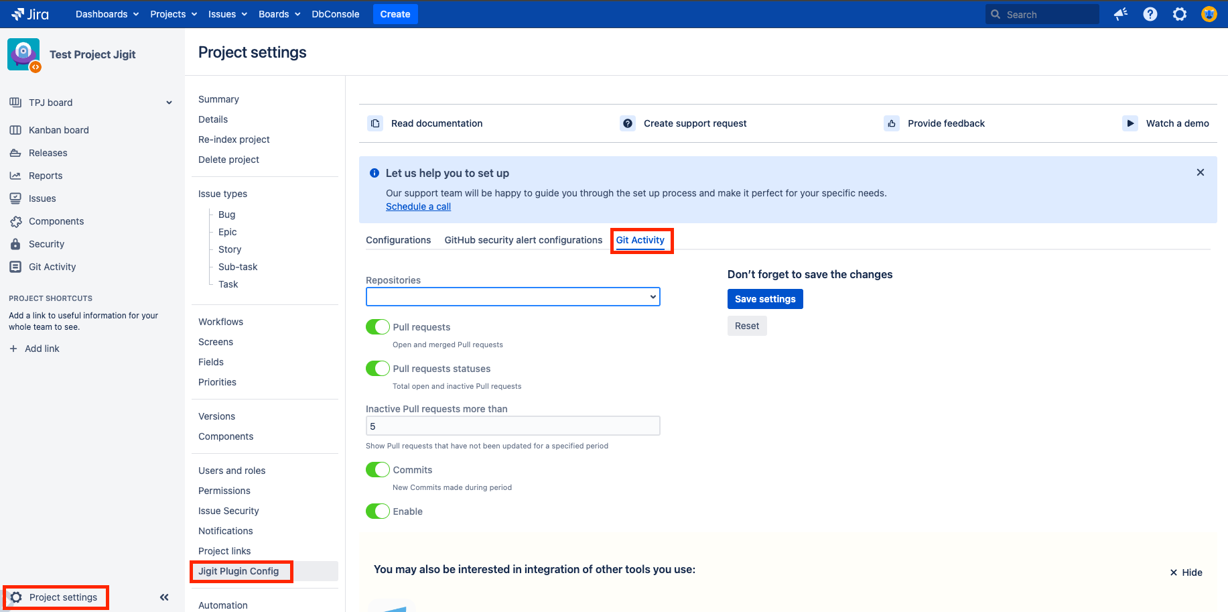Open the Dashboards menu
The image size is (1228, 612).
coord(107,14)
